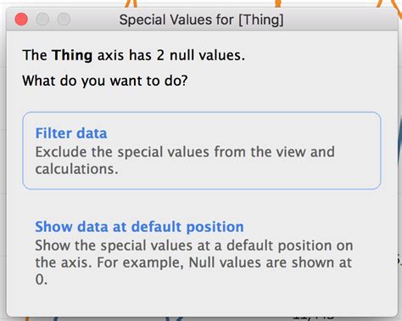
Task: Click the '2 null values' message text
Action: point(200,55)
